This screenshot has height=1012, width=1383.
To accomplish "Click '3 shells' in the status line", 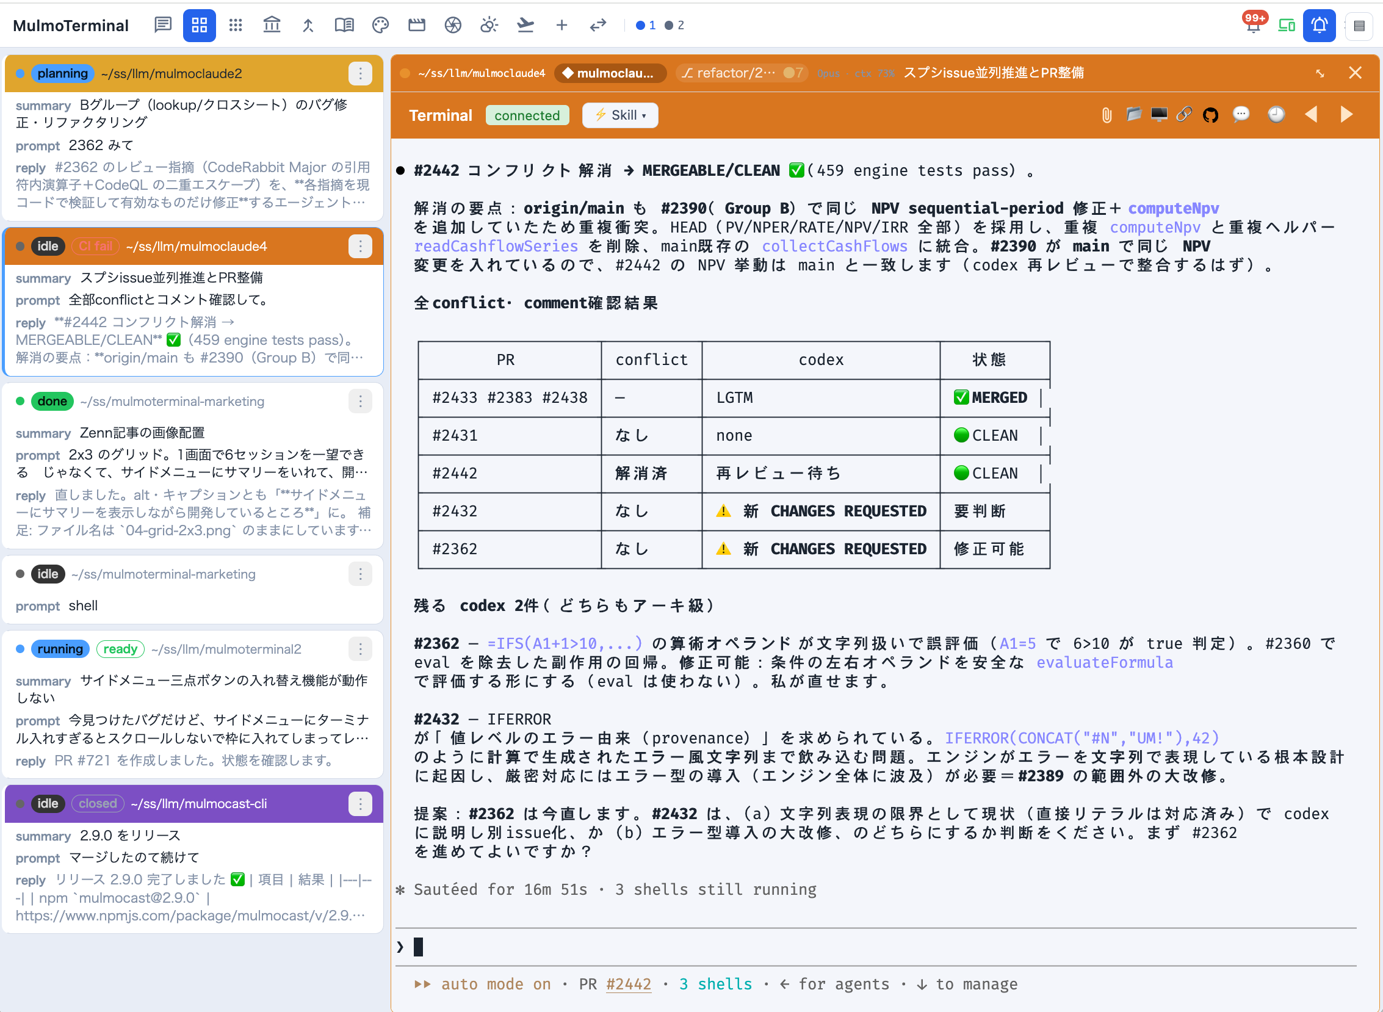I will click(x=715, y=984).
